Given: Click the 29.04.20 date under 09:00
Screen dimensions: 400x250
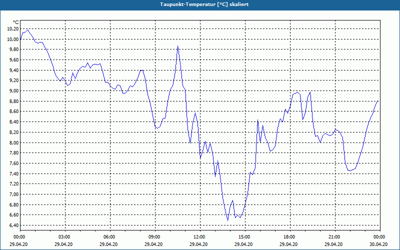Looking at the screenshot, I should (x=153, y=244).
